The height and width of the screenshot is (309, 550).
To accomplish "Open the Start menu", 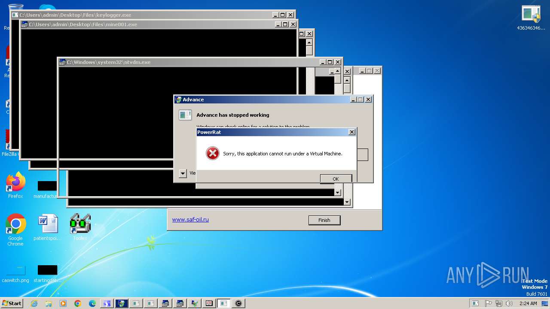I will pos(12,303).
